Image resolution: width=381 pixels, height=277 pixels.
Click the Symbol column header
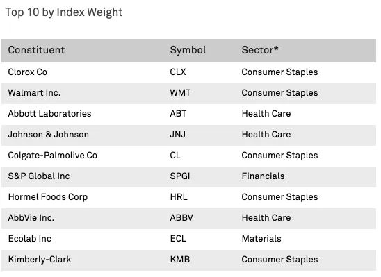(x=188, y=50)
